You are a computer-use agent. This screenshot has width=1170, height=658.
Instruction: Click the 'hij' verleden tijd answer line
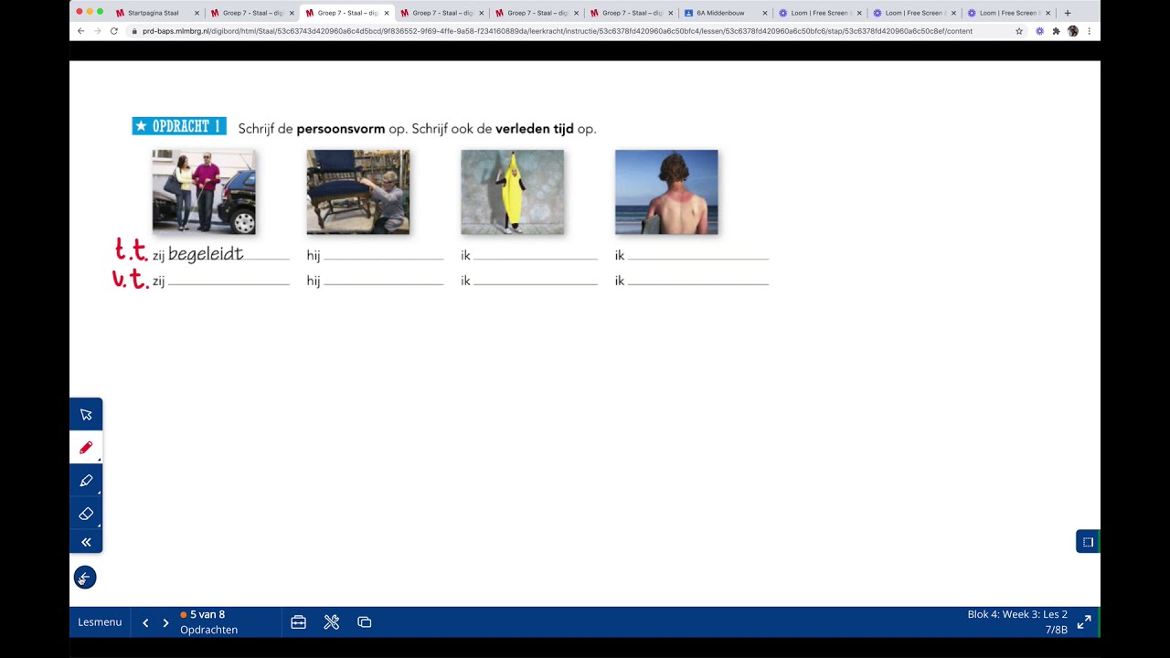coord(384,281)
